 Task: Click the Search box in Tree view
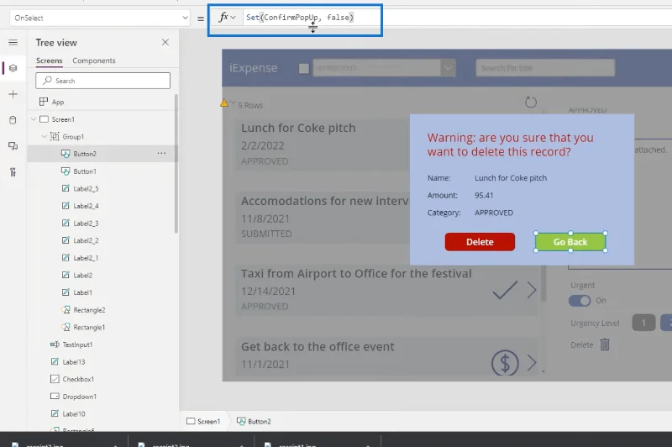click(102, 81)
